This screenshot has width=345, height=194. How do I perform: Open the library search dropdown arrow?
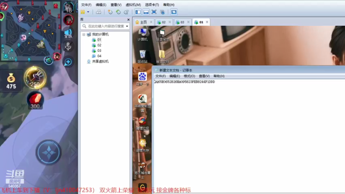[x=127, y=26]
